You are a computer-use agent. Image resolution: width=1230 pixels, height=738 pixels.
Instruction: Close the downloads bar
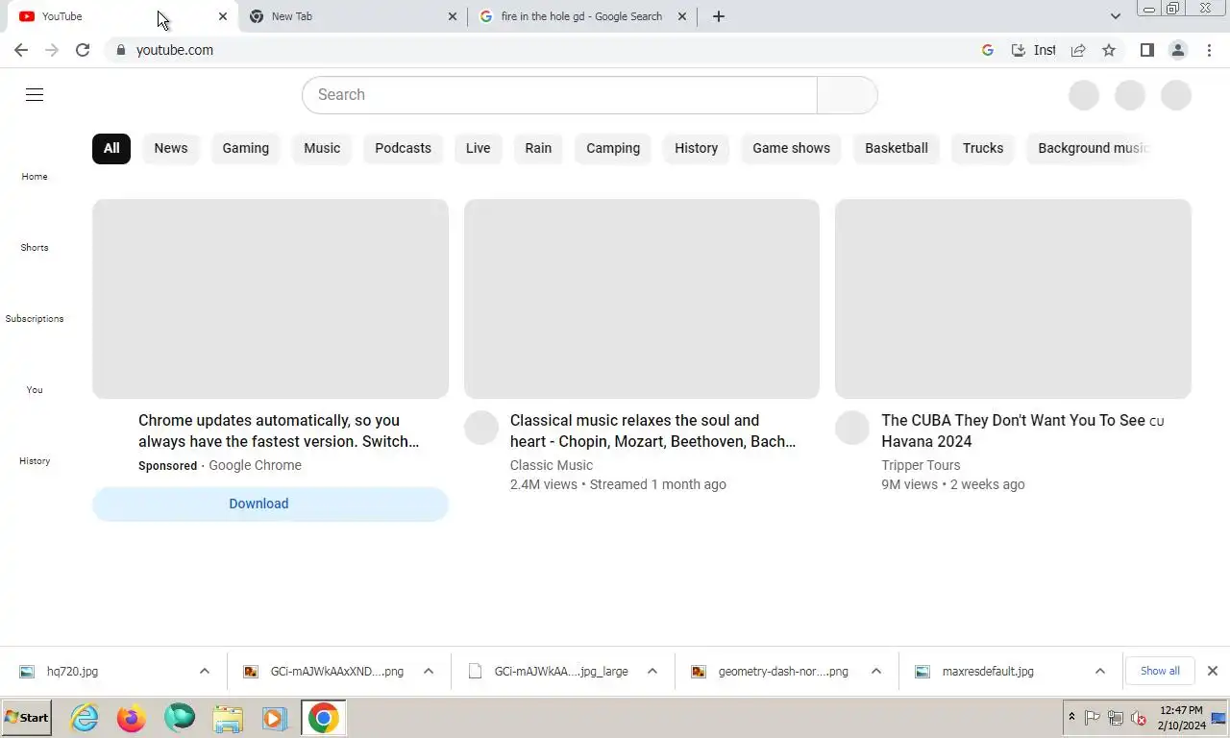(1213, 671)
